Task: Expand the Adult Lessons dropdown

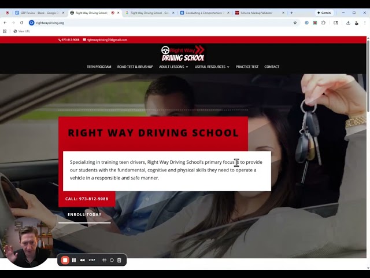Action: pyautogui.click(x=173, y=67)
